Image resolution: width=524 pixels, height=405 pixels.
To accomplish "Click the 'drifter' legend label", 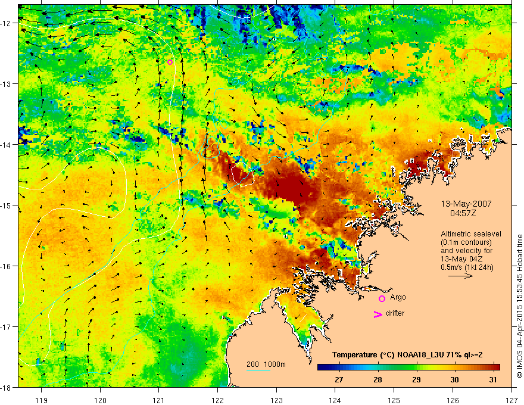I will (395, 313).
